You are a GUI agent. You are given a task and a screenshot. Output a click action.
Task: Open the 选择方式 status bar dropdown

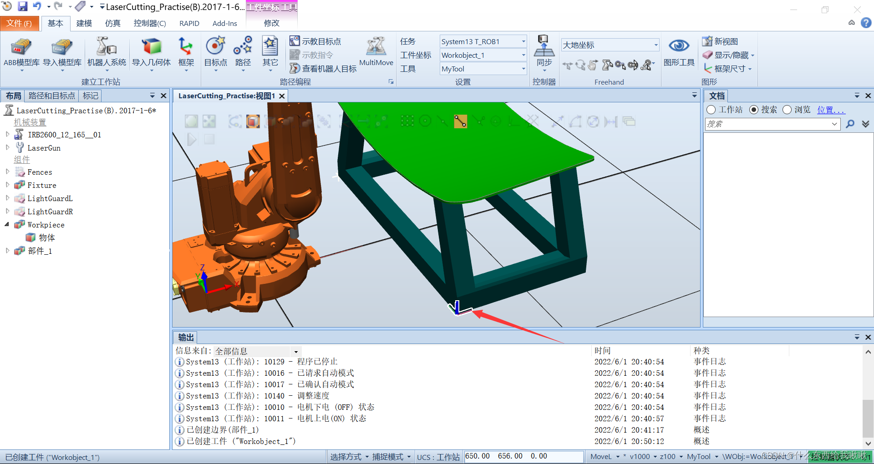349,457
